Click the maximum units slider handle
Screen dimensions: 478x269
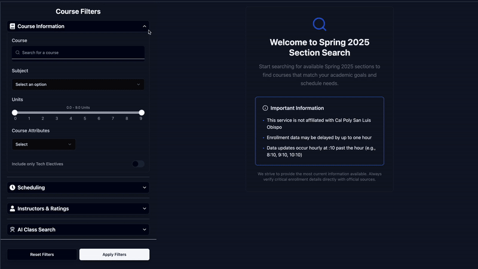[x=142, y=113]
